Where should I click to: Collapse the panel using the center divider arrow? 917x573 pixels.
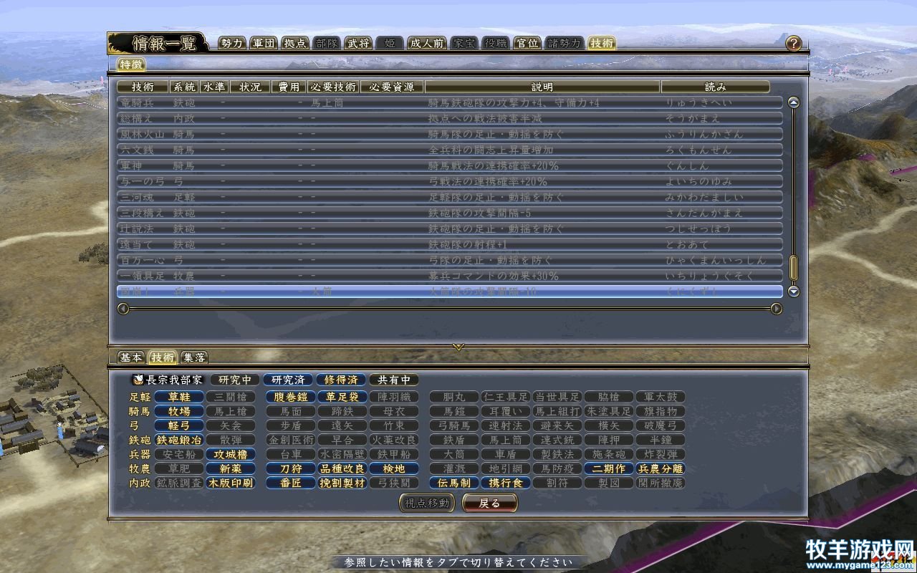tap(458, 347)
